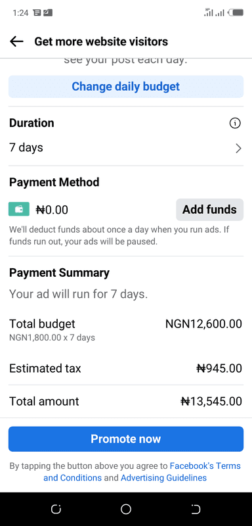This screenshot has width=252, height=526.
Task: Click the Promote now button
Action: click(x=126, y=439)
